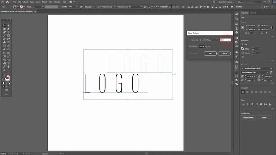Open the File menu
This screenshot has height=155, width=276.
point(14,2)
